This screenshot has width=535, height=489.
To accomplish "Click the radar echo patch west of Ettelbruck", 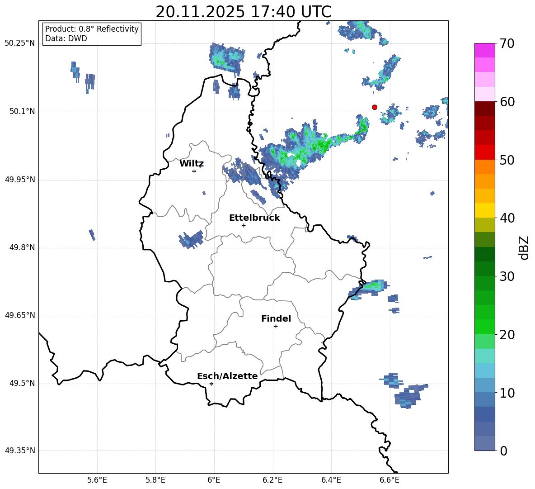I will click(x=192, y=239).
